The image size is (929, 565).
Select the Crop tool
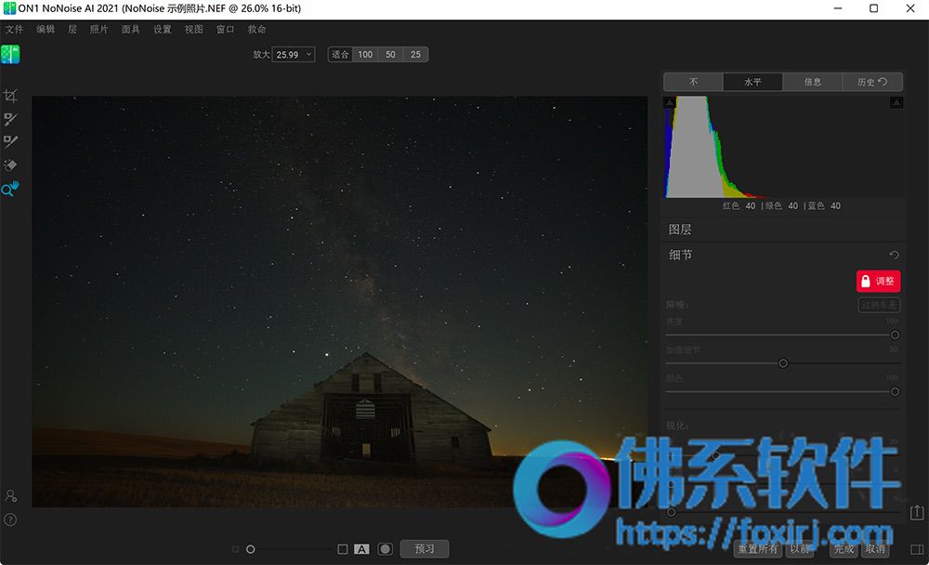click(10, 96)
